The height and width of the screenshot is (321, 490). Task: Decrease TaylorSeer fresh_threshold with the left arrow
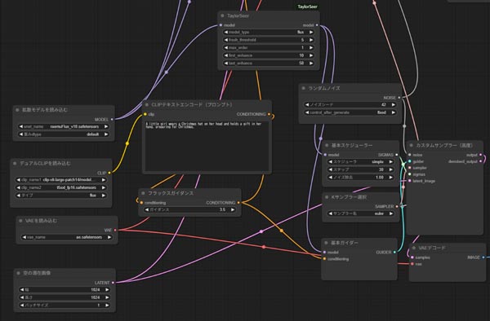[226, 40]
